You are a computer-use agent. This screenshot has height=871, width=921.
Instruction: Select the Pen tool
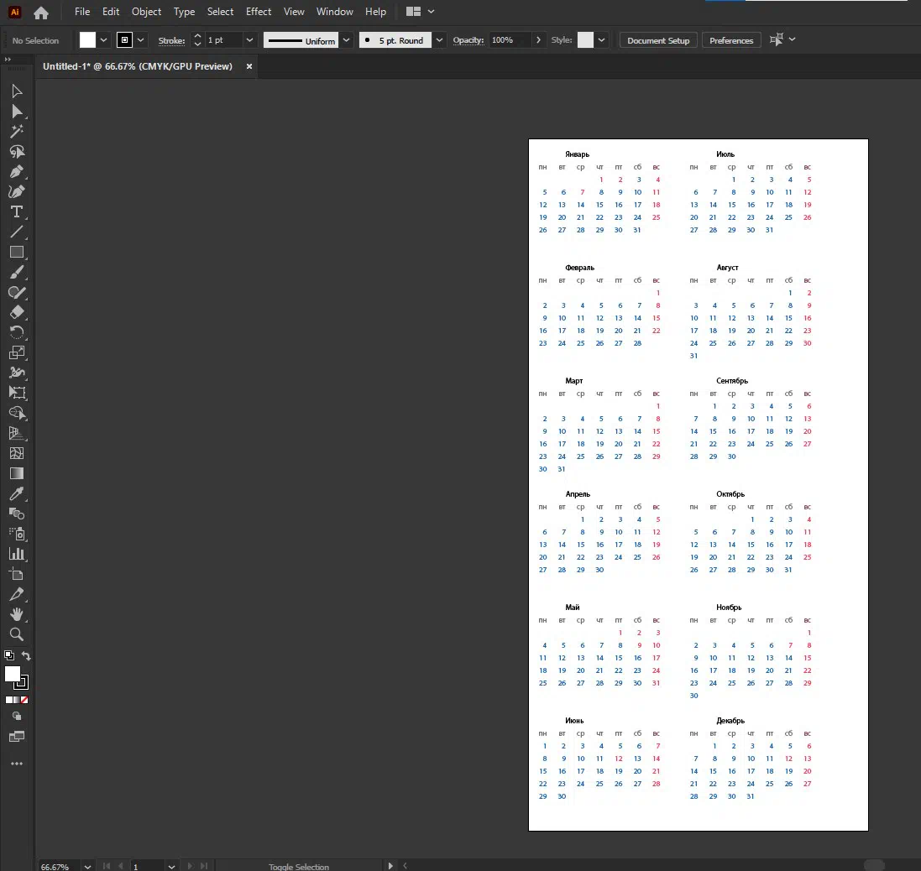click(x=16, y=171)
